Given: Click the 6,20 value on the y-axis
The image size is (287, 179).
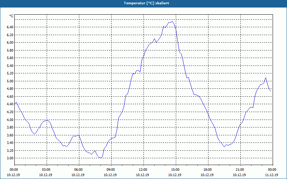Looking at the screenshot, I should [x=10, y=35].
